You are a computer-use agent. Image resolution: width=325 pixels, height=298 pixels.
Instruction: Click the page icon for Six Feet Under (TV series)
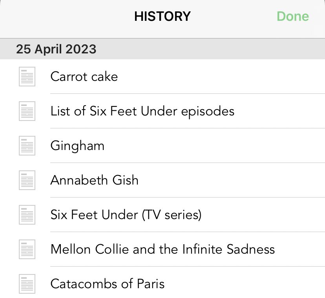[x=27, y=215]
